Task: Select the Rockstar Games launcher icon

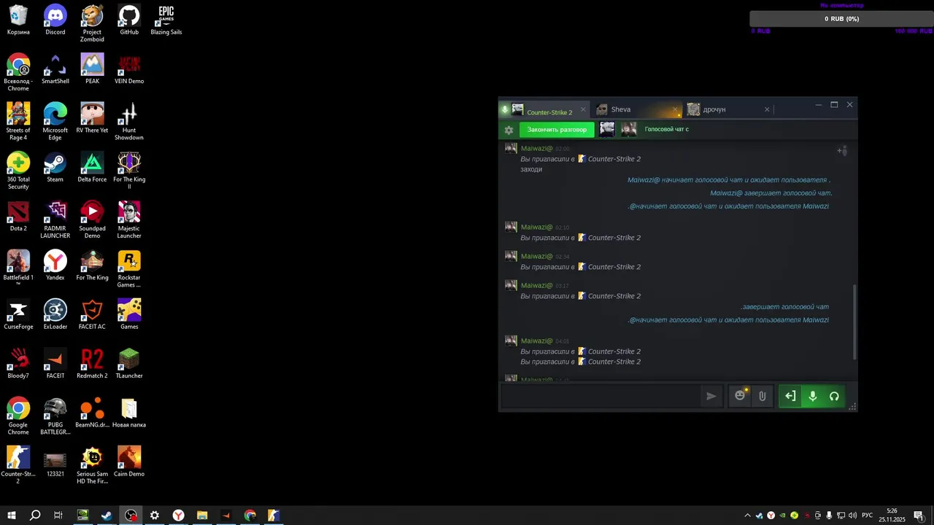Action: click(x=129, y=268)
